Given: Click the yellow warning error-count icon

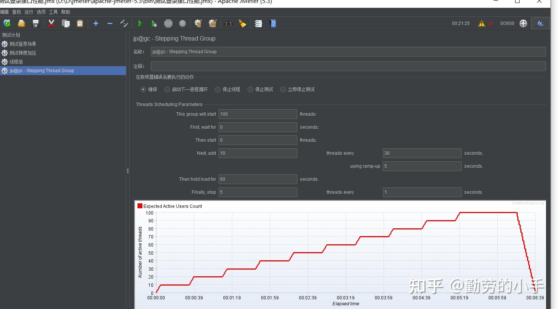Looking at the screenshot, I should point(482,23).
